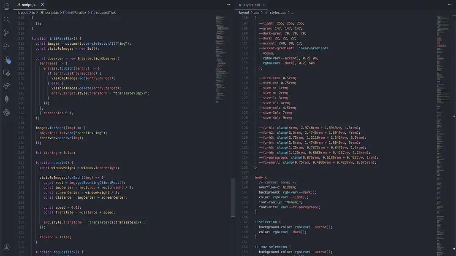
Task: Open the MongoDB leaf panel
Action: point(6,99)
